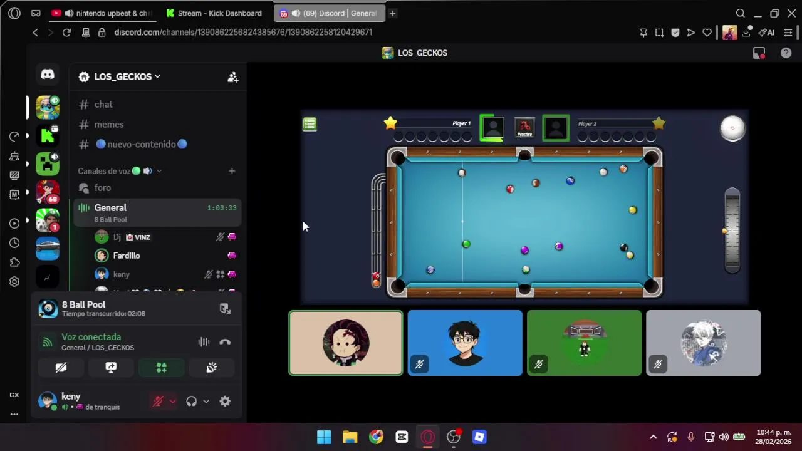Viewport: 802px width, 451px height.
Task: Open the soundboard panel
Action: pos(211,368)
